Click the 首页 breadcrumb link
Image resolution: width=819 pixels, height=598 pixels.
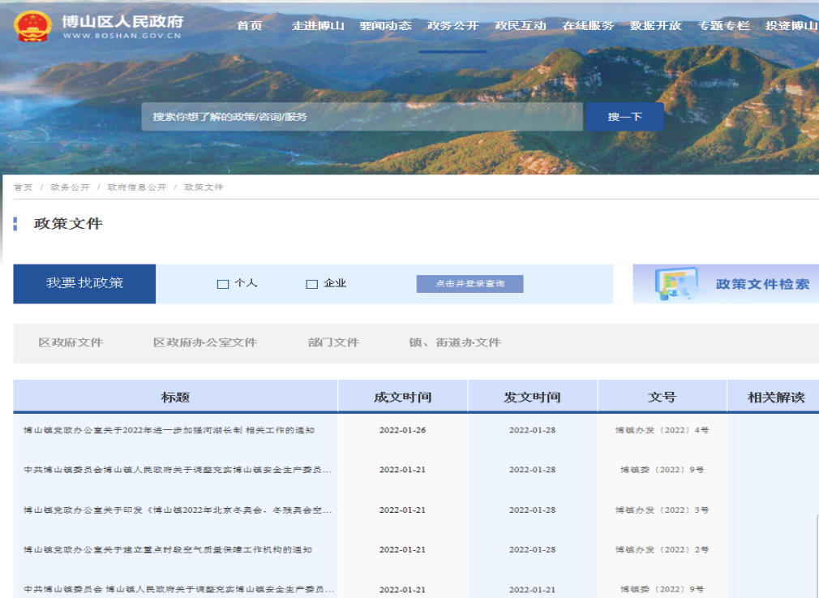pyautogui.click(x=23, y=187)
